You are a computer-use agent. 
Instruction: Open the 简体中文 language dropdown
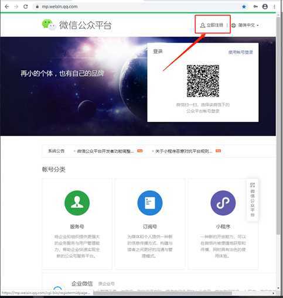pos(248,25)
